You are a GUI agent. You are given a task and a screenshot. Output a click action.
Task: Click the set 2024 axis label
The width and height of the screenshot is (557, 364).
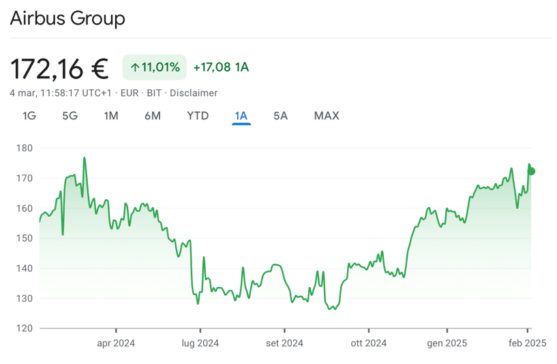click(x=284, y=344)
